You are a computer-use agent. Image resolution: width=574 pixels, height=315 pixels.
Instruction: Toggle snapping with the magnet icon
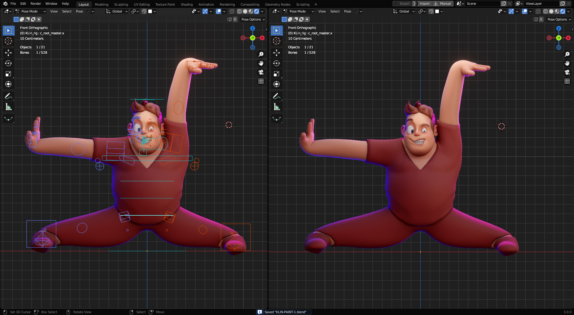pyautogui.click(x=144, y=11)
